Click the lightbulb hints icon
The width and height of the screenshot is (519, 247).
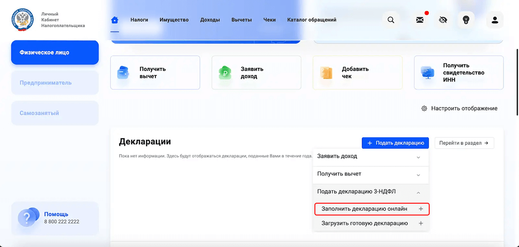[466, 20]
